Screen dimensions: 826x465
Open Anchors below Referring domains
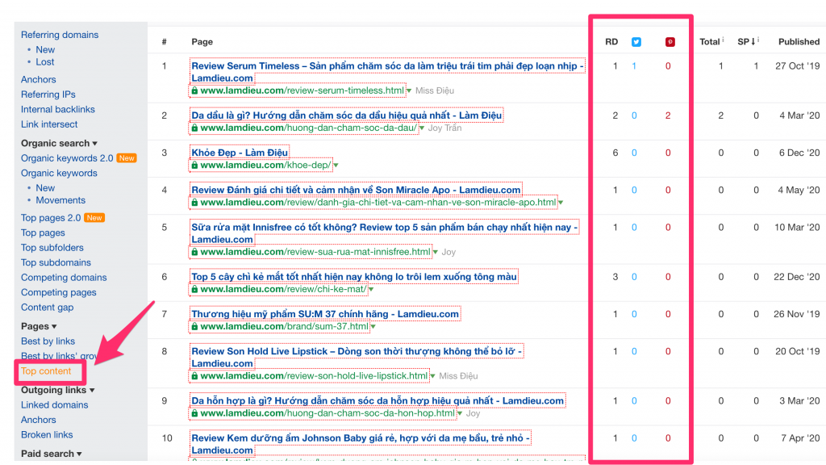(x=39, y=80)
